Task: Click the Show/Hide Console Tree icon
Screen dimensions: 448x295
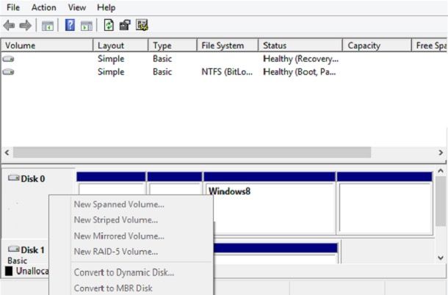Action: [47, 25]
